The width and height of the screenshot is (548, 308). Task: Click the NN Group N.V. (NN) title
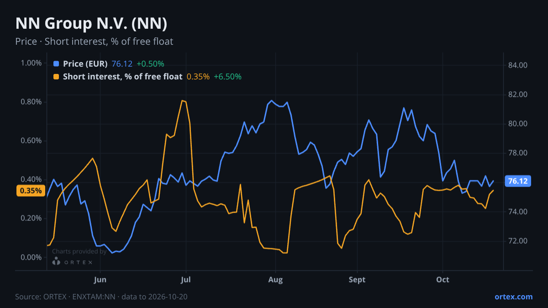pos(91,23)
